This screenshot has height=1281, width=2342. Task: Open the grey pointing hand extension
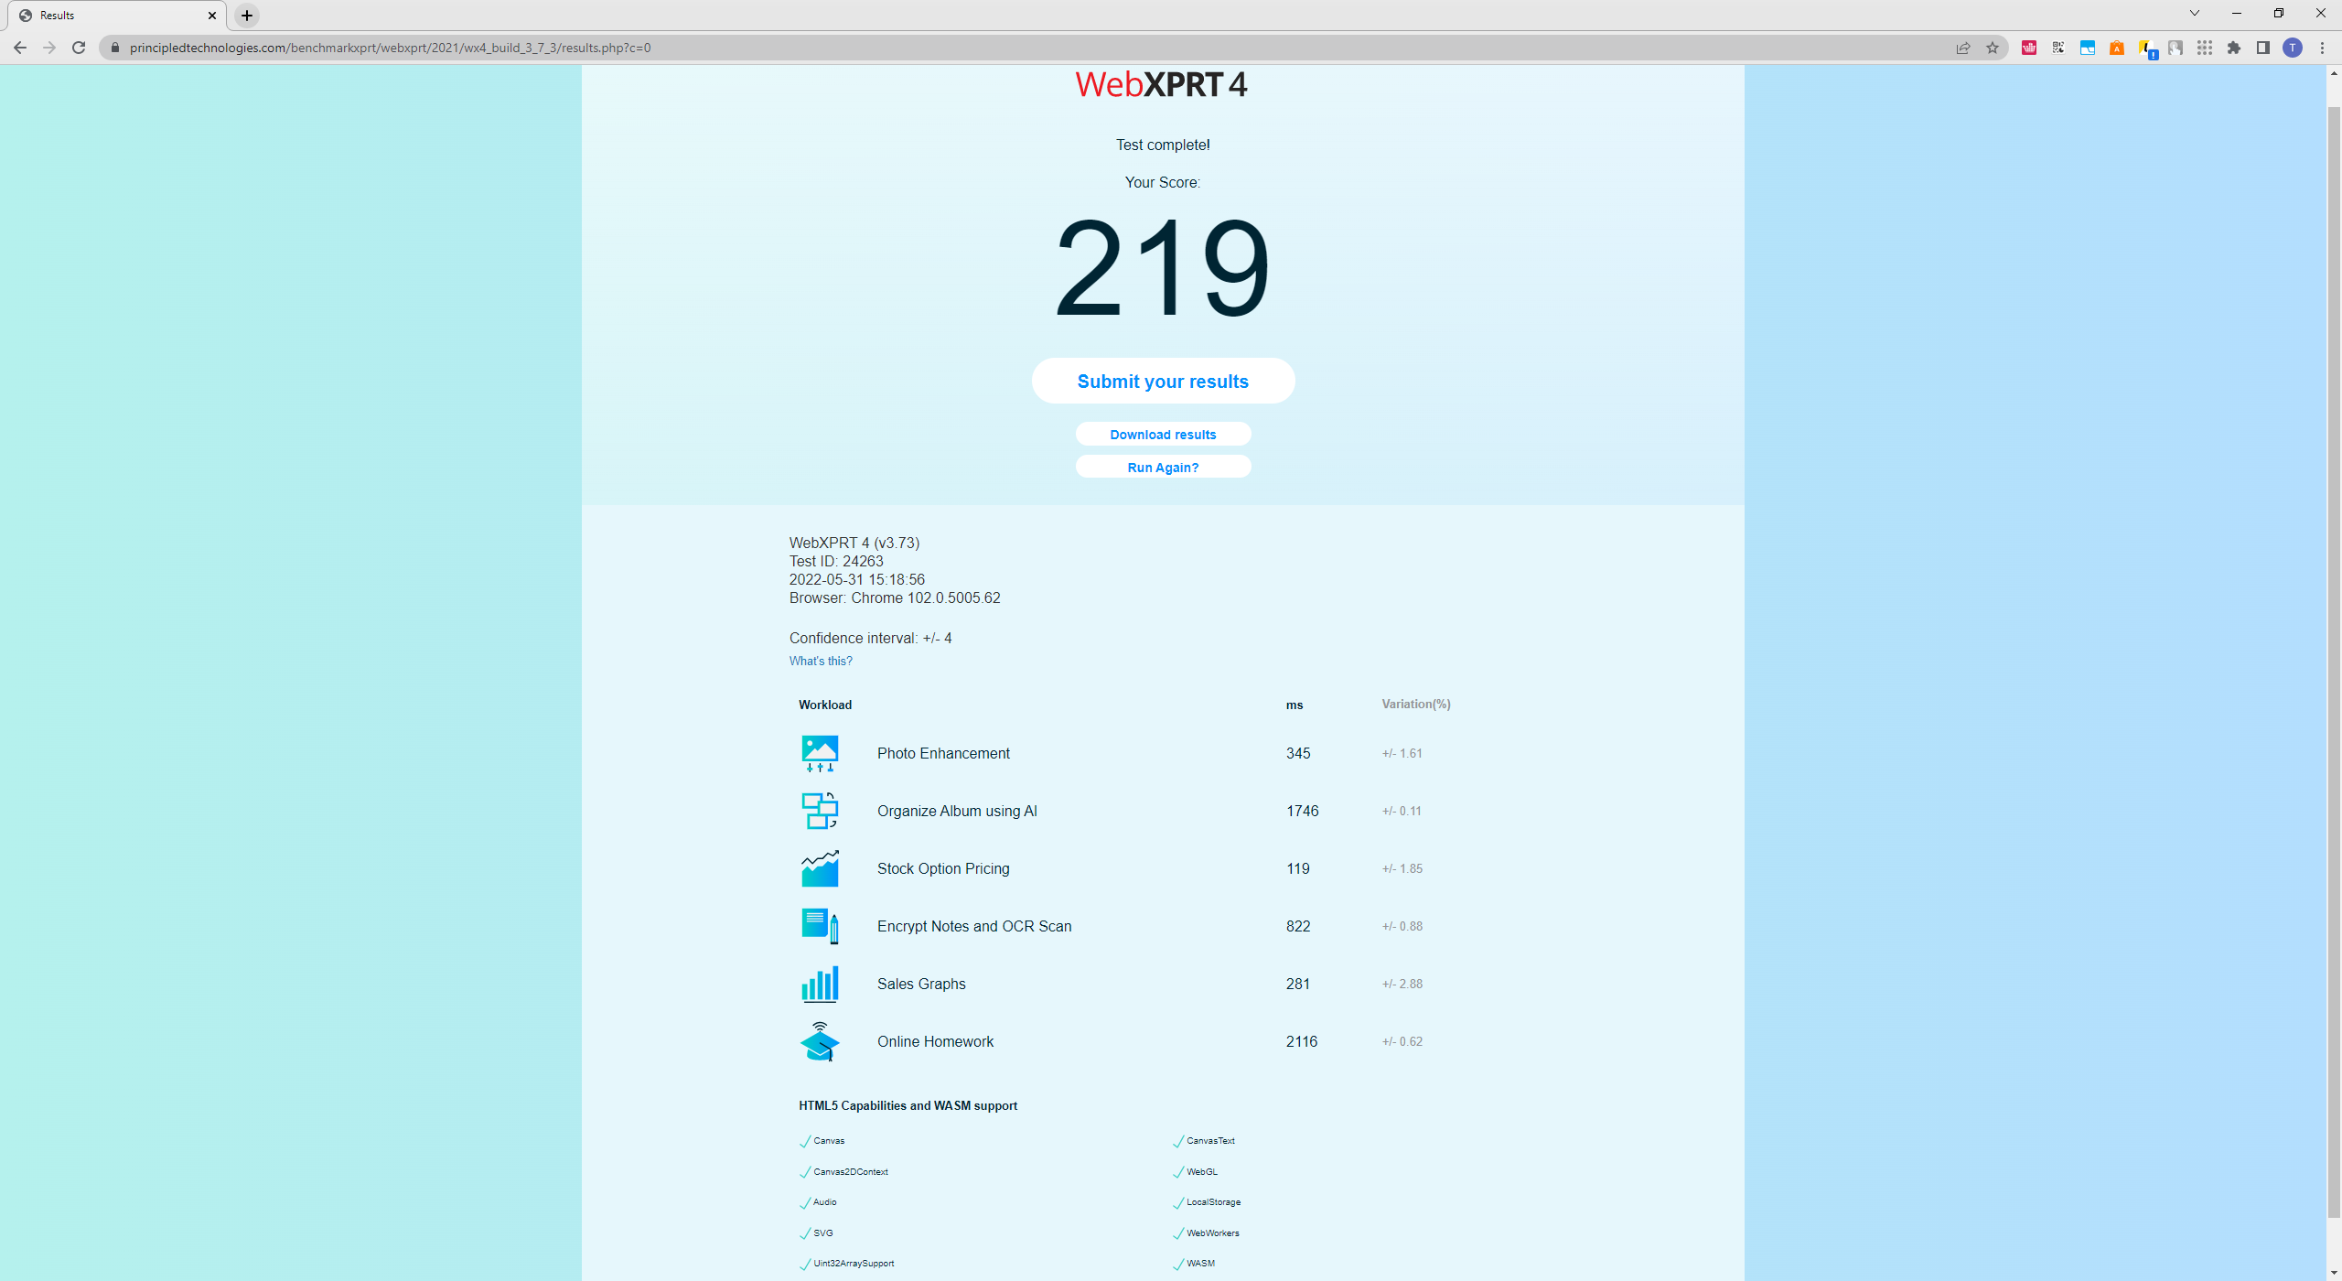(2175, 48)
